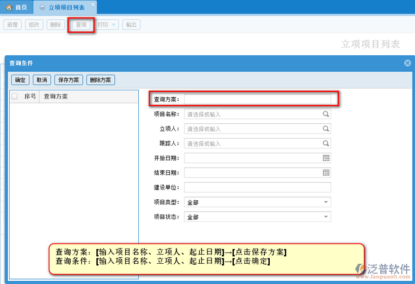
Task: Click search icon in 跟踪人 field
Action: (x=326, y=144)
